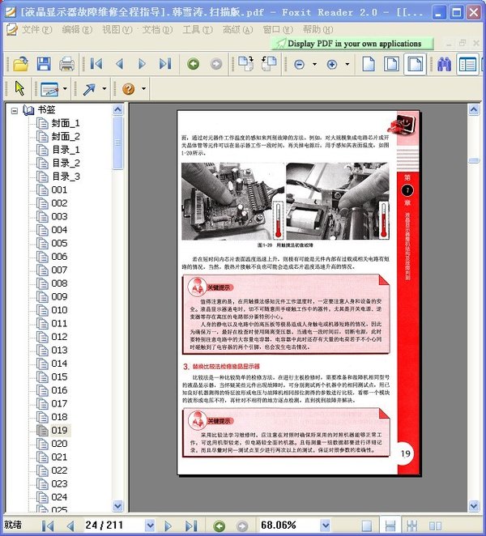Collapse the 书签 bookmarks tree root
The width and height of the screenshot is (486, 536).
click(15, 111)
